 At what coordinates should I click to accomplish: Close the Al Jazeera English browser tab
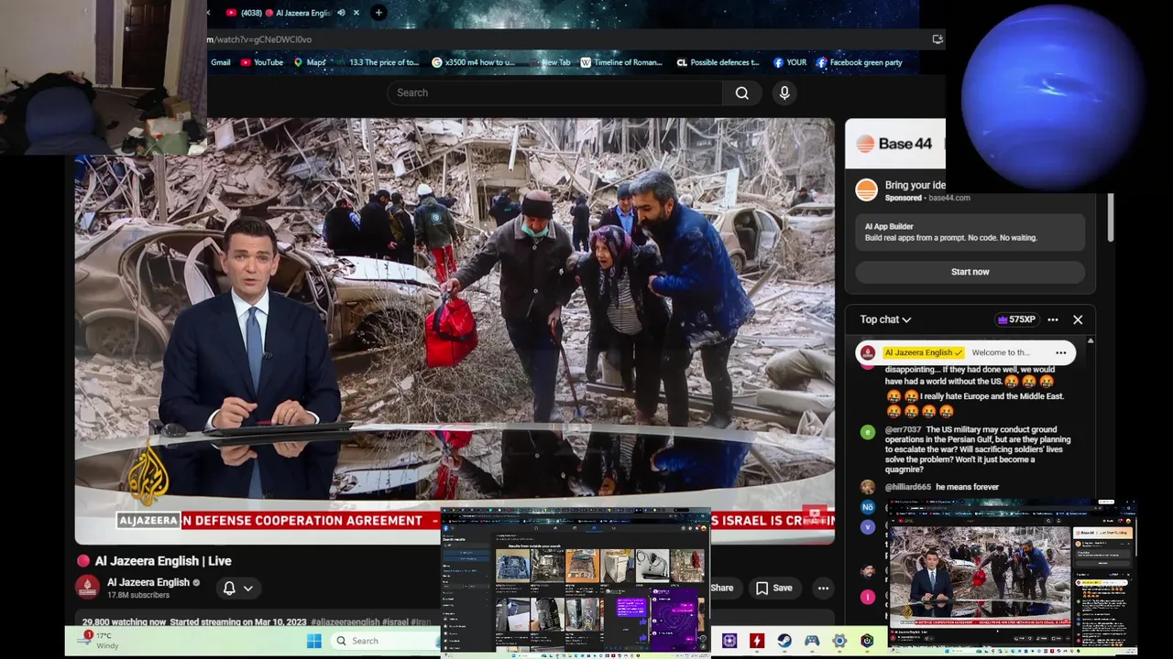[x=356, y=13]
